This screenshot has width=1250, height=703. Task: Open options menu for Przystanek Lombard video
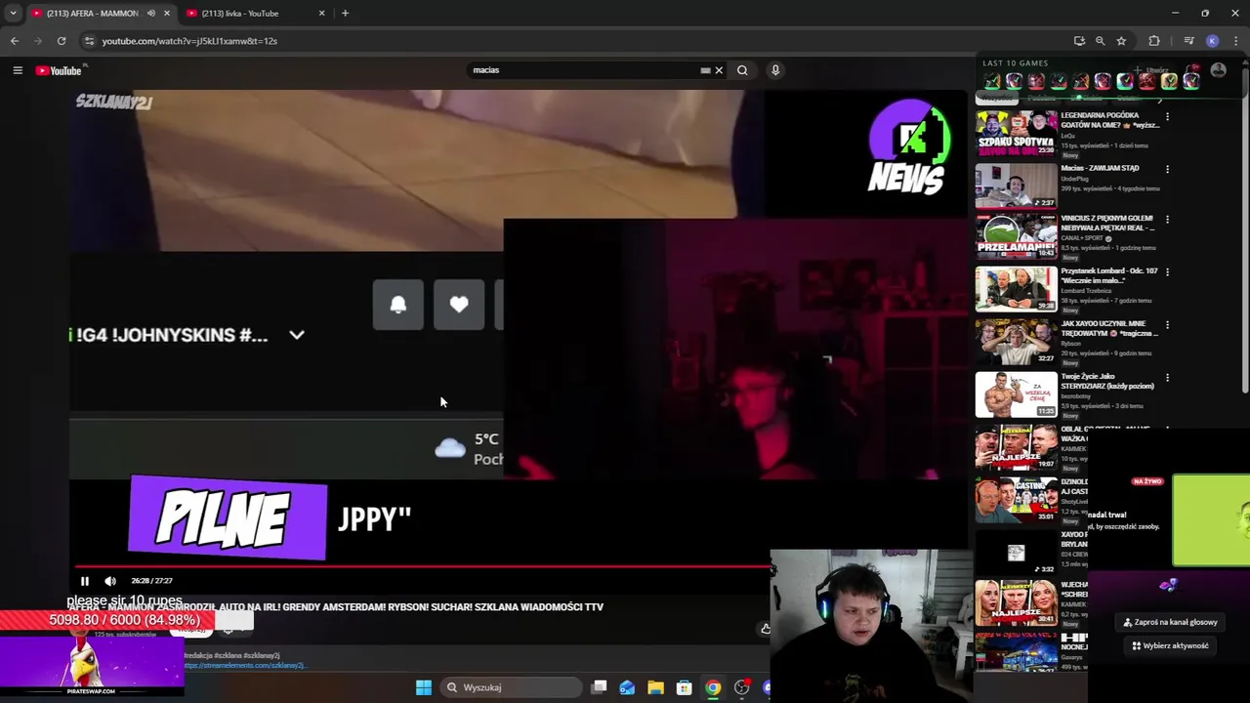click(1167, 272)
